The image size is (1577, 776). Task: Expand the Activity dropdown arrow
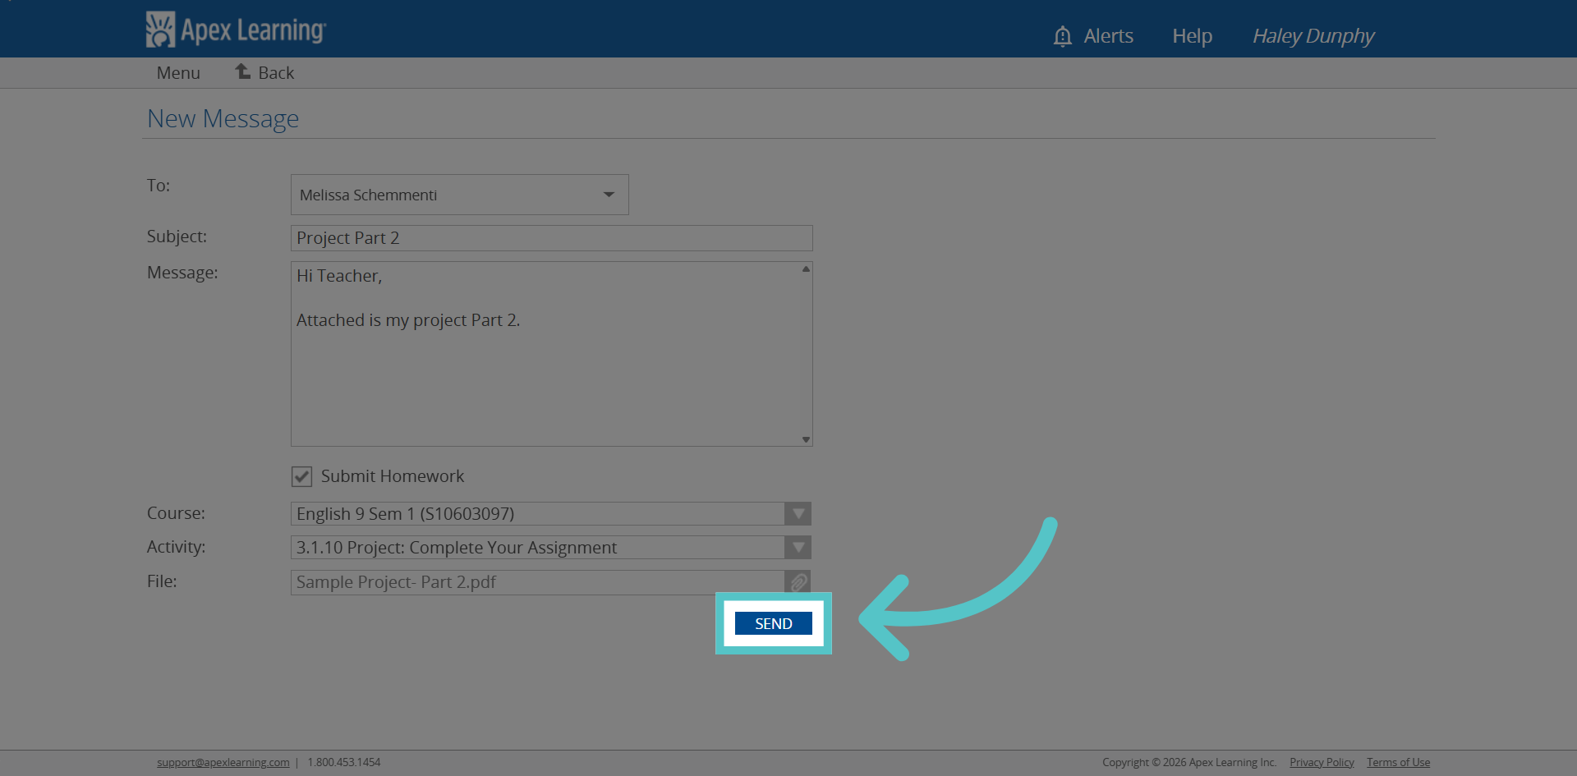tap(798, 548)
